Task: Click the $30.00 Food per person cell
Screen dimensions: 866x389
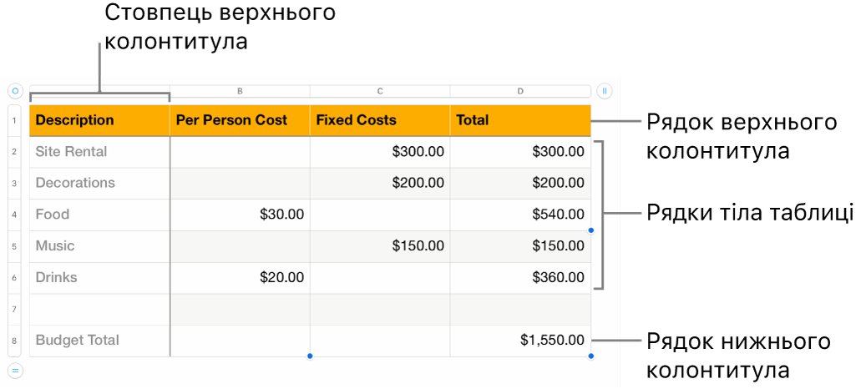Action: click(x=240, y=215)
